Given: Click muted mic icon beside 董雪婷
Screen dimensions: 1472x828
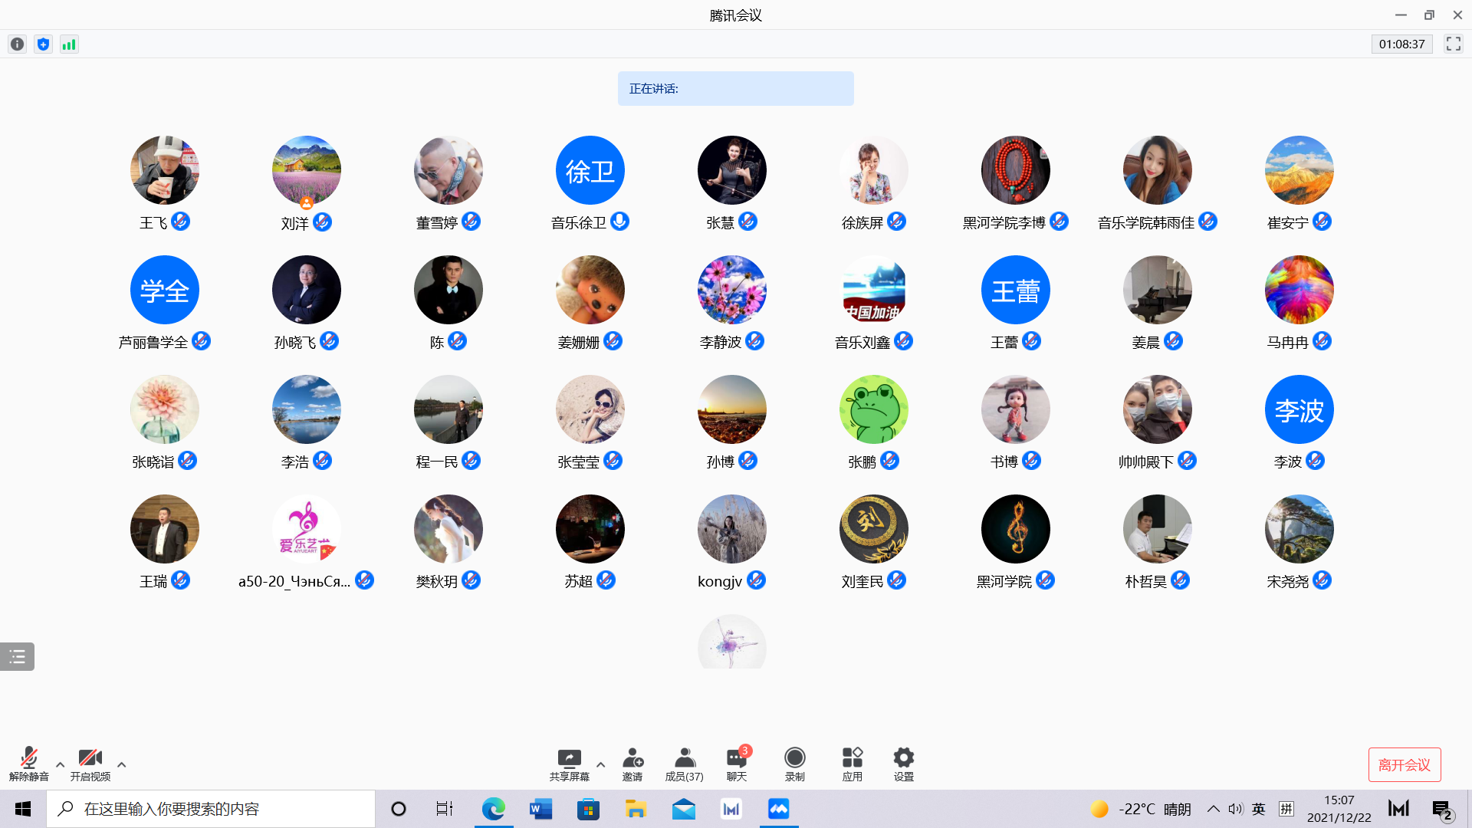Looking at the screenshot, I should [x=472, y=222].
